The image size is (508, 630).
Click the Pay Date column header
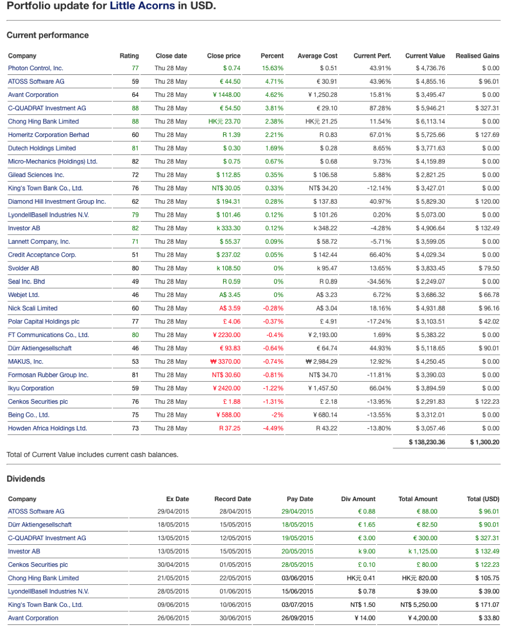pyautogui.click(x=300, y=499)
